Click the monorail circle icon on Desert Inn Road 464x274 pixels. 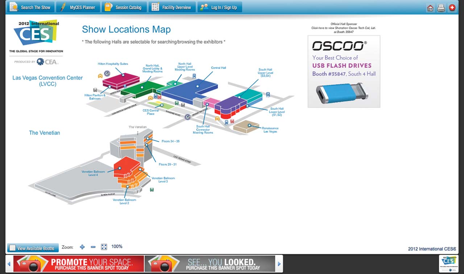click(187, 117)
